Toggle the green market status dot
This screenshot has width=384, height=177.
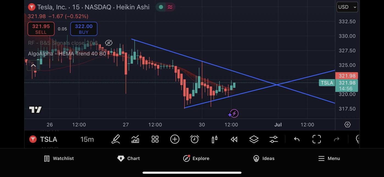(x=161, y=7)
